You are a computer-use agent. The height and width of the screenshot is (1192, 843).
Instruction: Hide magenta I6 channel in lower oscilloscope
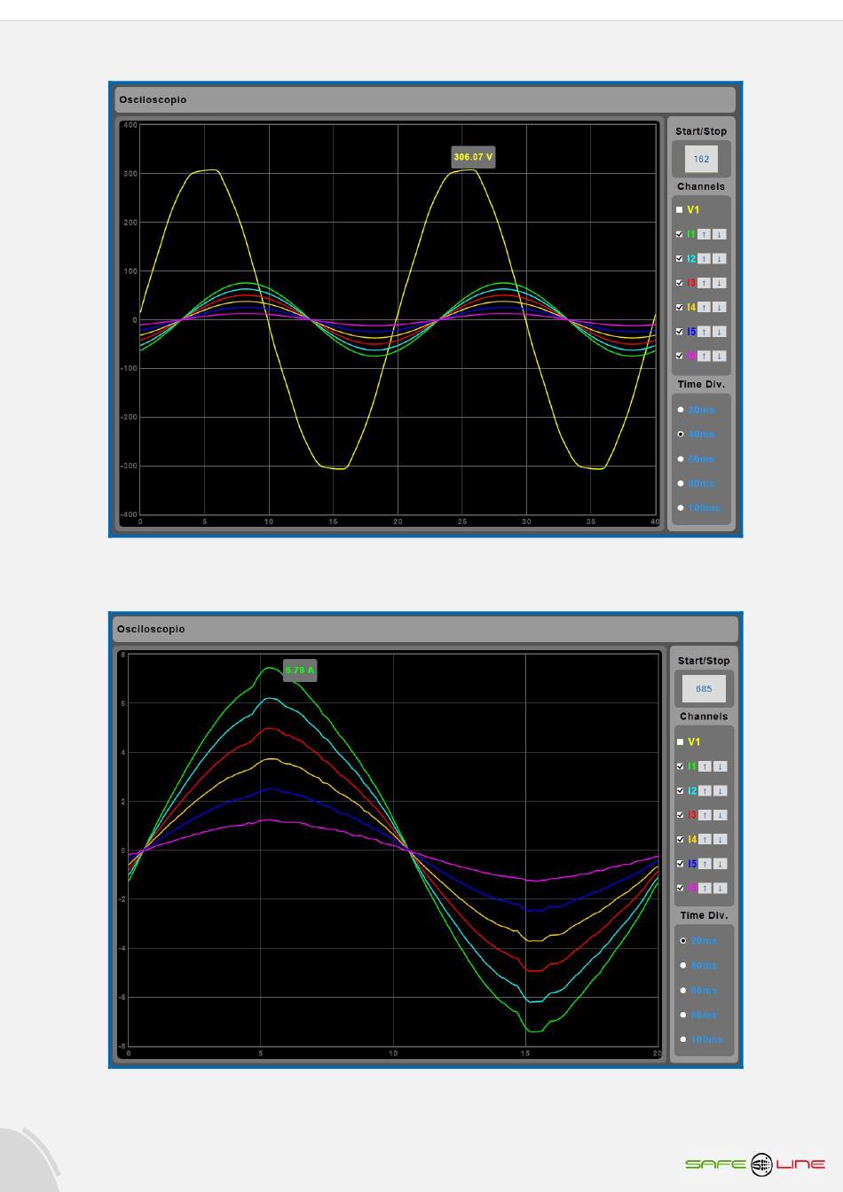point(681,888)
